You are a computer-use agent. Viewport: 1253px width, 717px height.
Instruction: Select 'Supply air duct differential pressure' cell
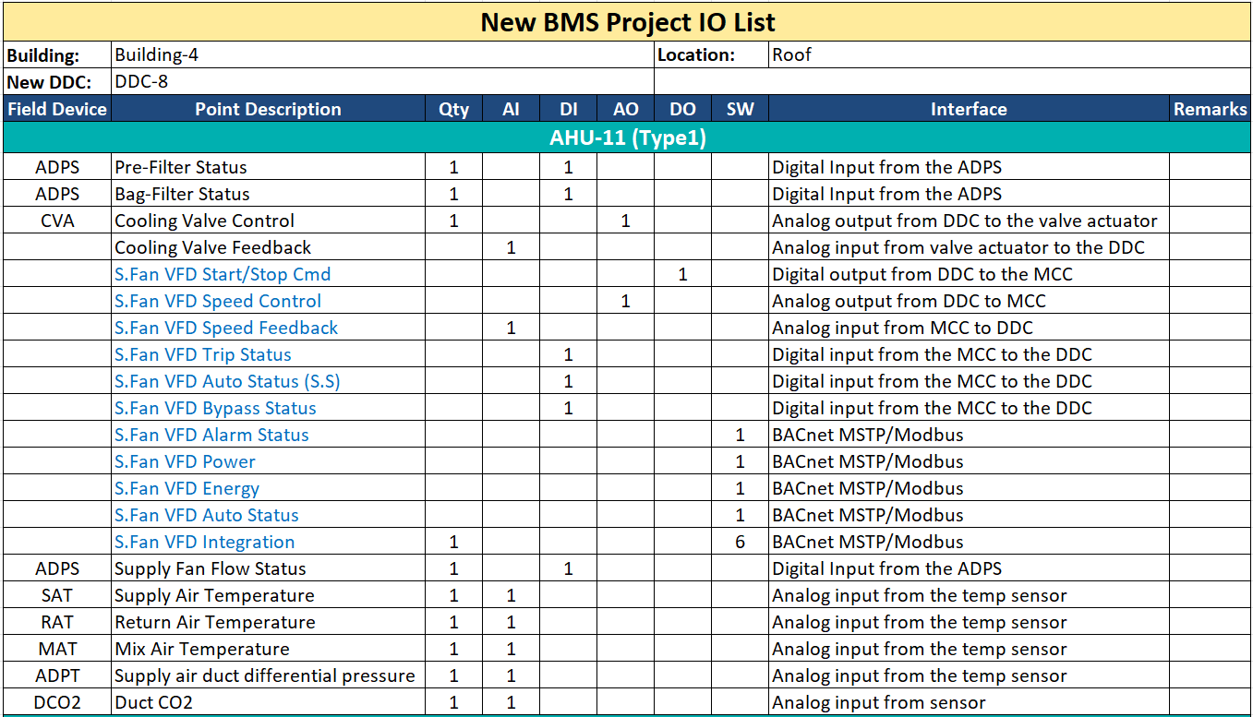tap(268, 675)
